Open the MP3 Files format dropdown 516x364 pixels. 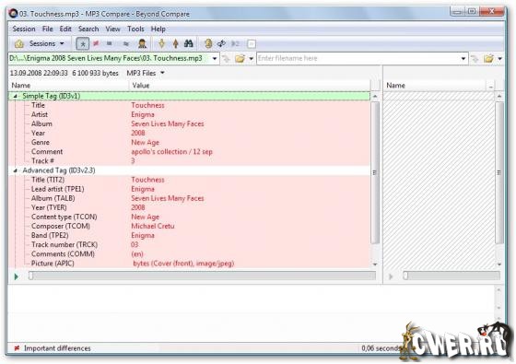tap(146, 73)
